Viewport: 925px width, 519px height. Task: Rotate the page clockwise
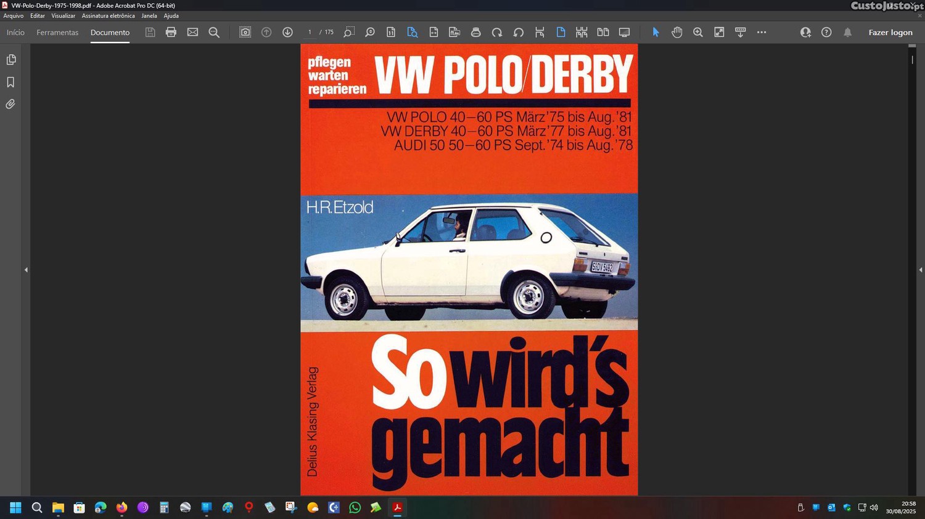497,32
